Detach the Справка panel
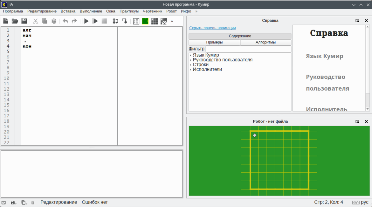Viewport: 372px width, 207px height. point(357,21)
